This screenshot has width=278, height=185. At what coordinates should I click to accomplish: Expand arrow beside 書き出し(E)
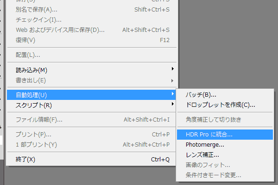[172, 81]
